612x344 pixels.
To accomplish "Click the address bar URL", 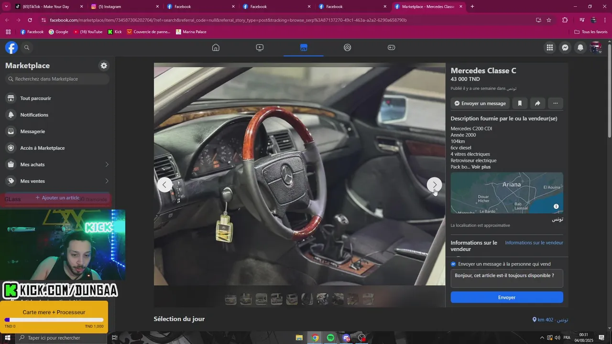I will [x=228, y=20].
